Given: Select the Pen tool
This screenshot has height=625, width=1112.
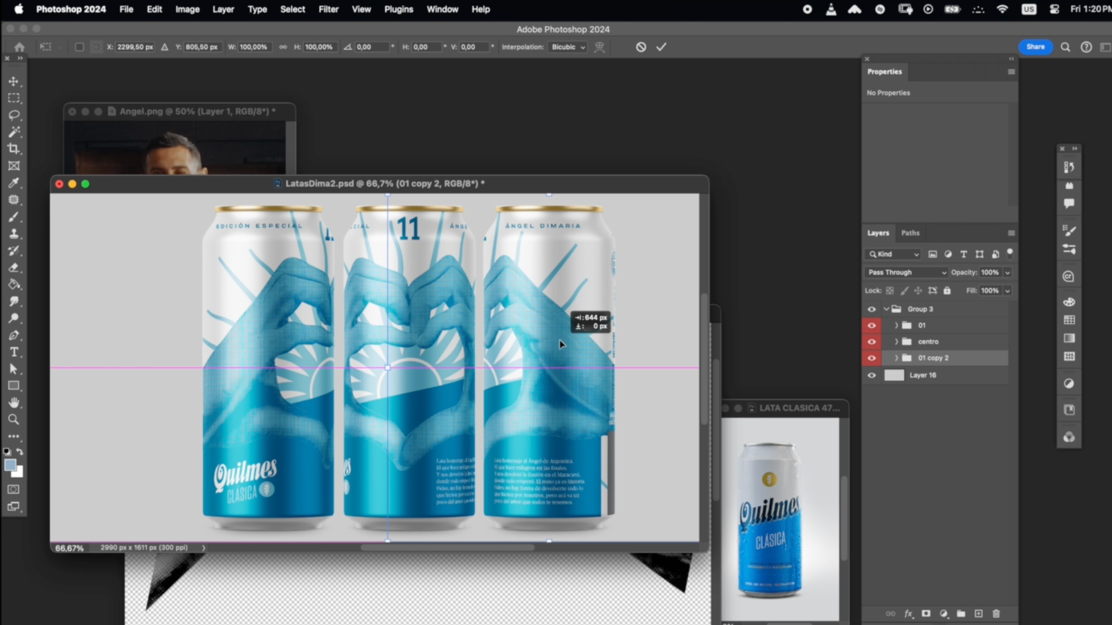Looking at the screenshot, I should (14, 336).
